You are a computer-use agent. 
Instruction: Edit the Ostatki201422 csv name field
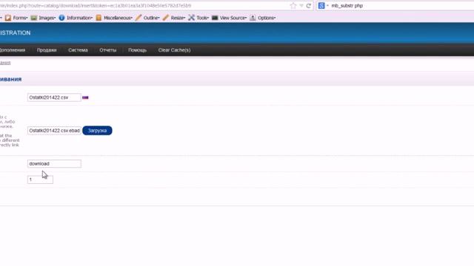pos(54,98)
